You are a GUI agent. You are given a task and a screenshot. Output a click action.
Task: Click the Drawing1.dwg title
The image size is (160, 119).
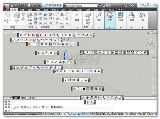[x=53, y=5]
